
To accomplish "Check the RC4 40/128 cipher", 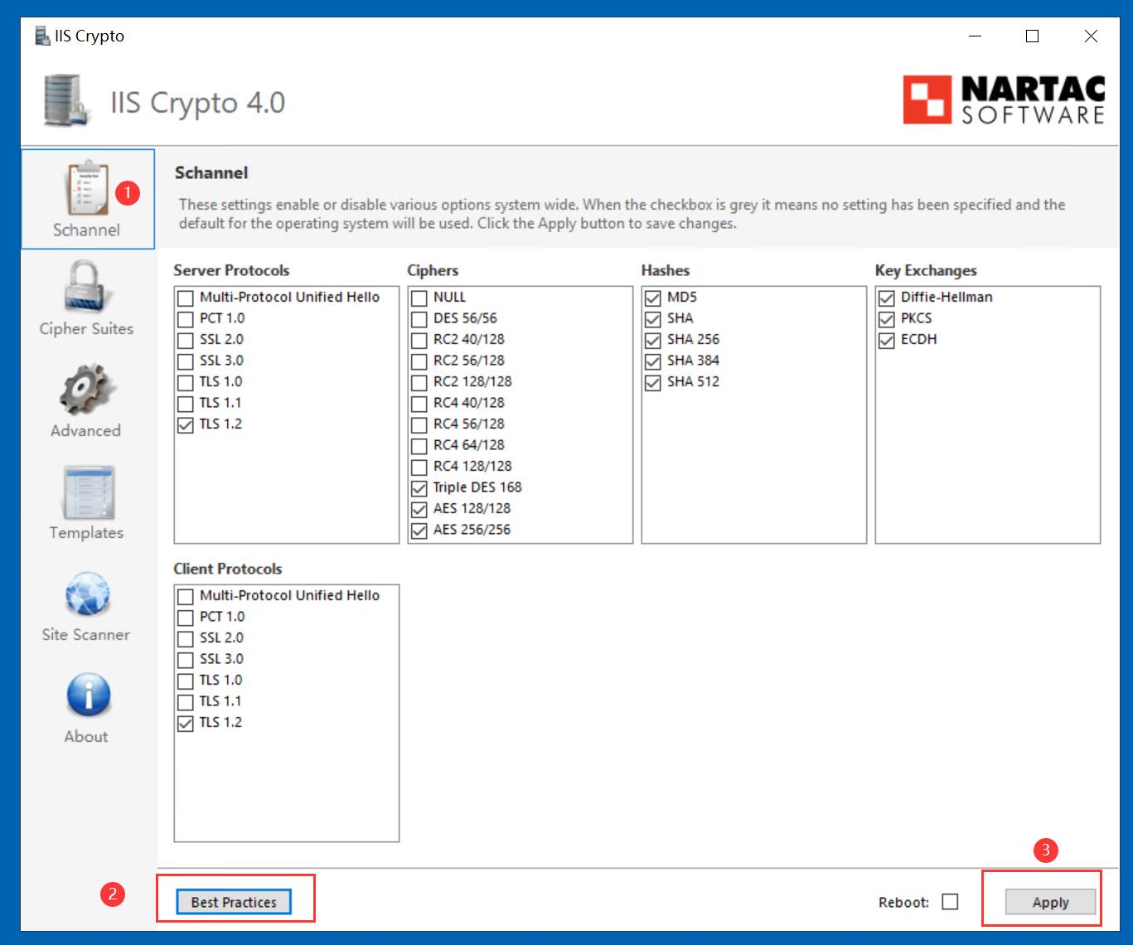I will pyautogui.click(x=419, y=404).
